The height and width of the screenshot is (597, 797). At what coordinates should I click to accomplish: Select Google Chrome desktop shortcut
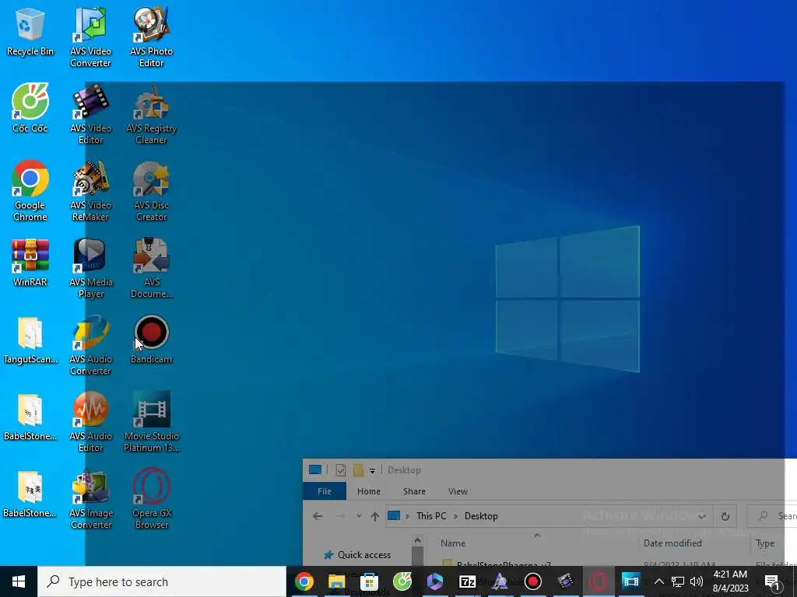pos(30,191)
